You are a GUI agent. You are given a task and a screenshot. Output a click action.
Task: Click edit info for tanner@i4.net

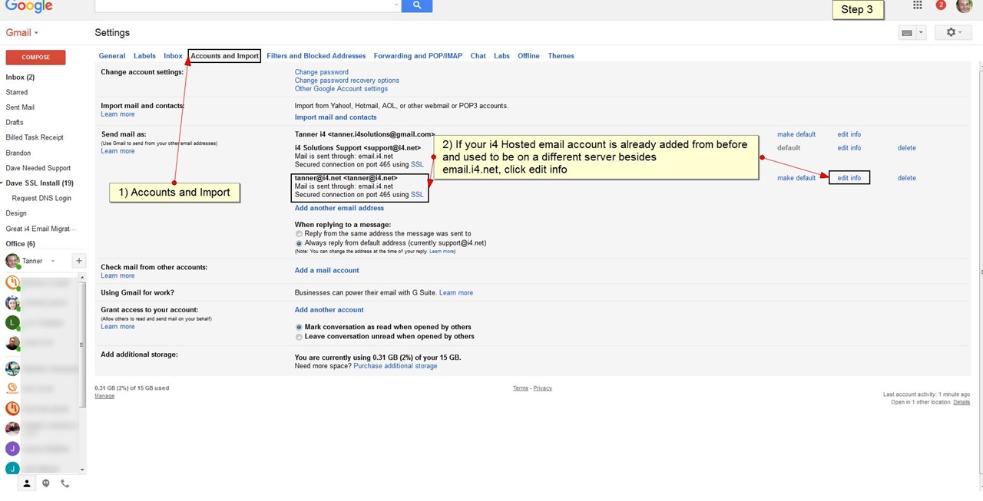point(849,178)
